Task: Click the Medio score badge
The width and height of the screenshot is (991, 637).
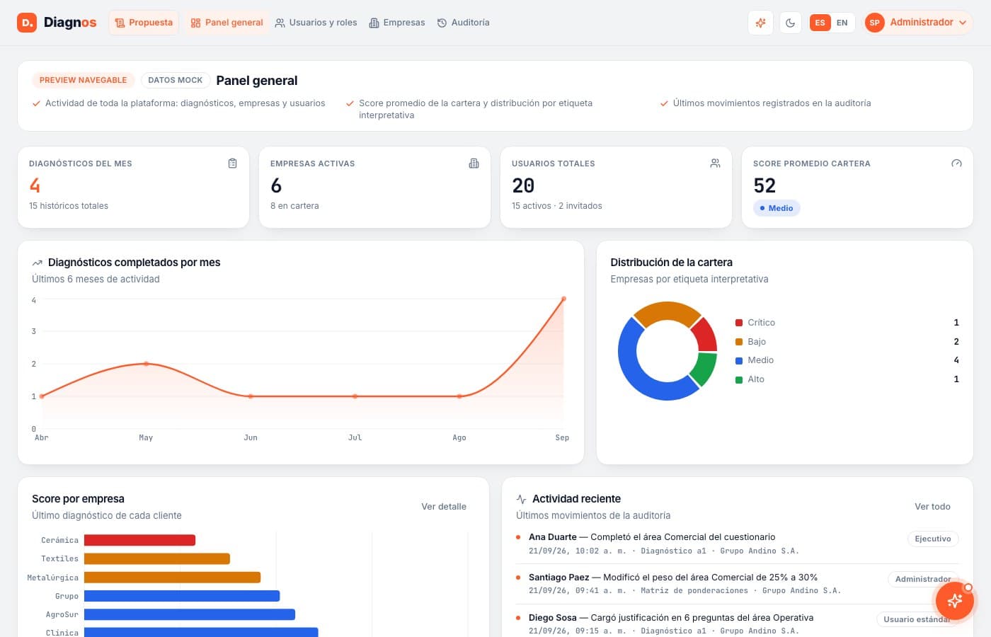Action: click(777, 208)
